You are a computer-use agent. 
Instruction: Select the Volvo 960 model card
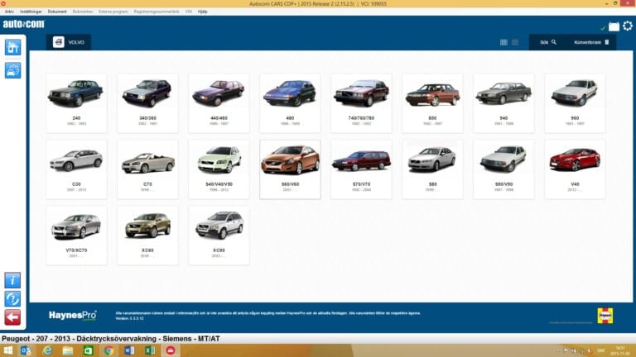click(x=576, y=103)
